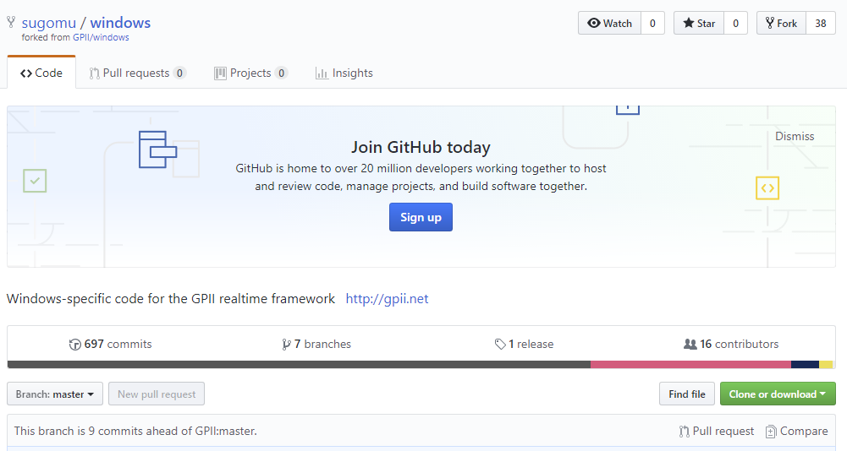Viewport: 847px width, 451px height.
Task: Click the fork icon in Fork button
Action: pos(770,23)
